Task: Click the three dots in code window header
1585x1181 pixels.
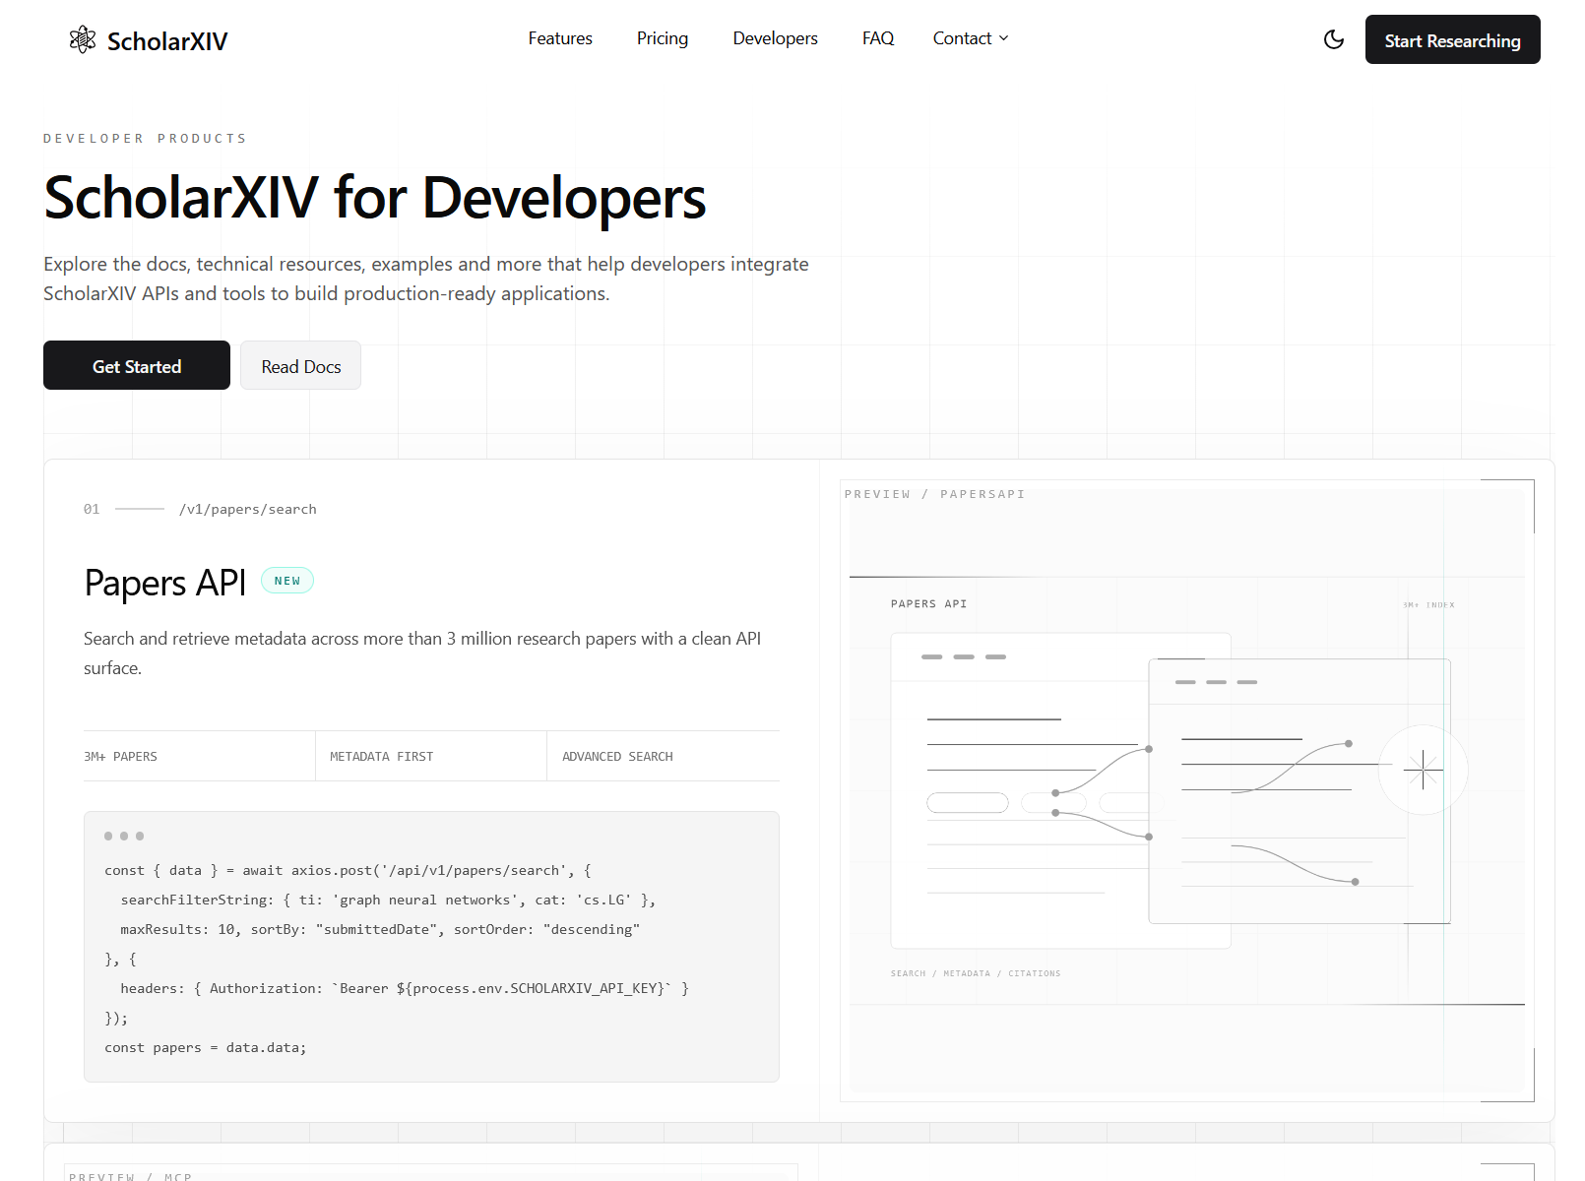Action: [124, 836]
